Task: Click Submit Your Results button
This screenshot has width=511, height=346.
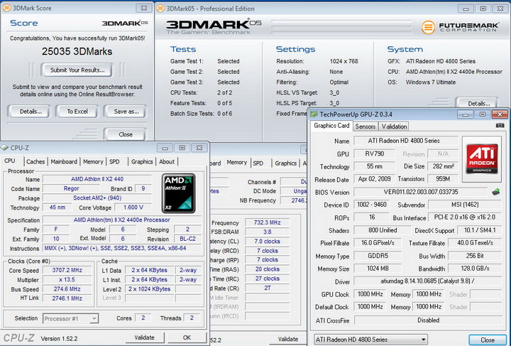Action: pos(77,70)
